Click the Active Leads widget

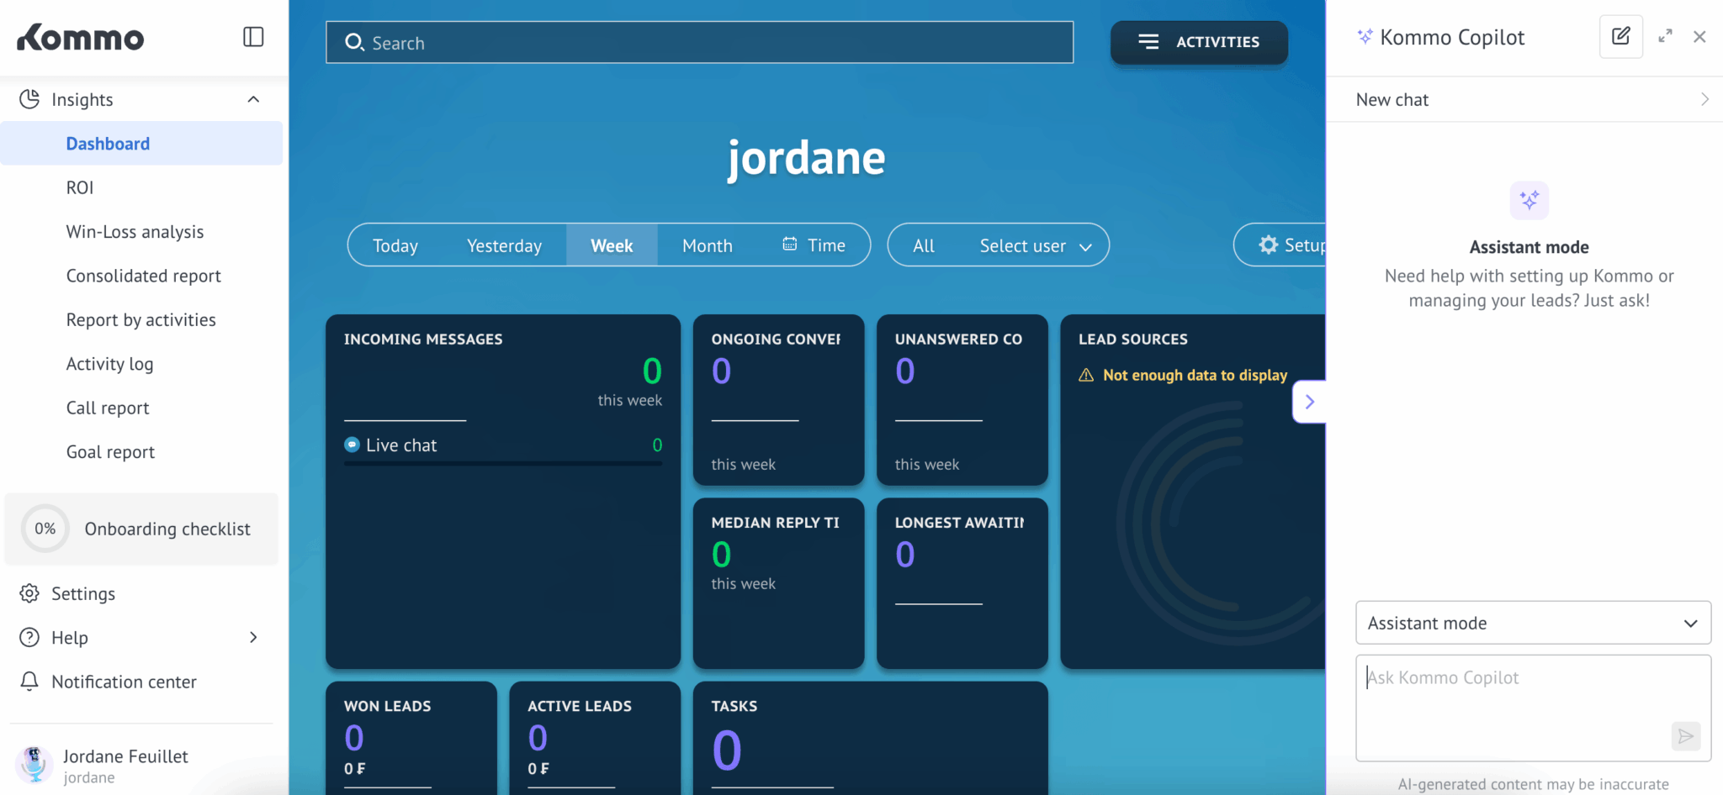point(595,738)
